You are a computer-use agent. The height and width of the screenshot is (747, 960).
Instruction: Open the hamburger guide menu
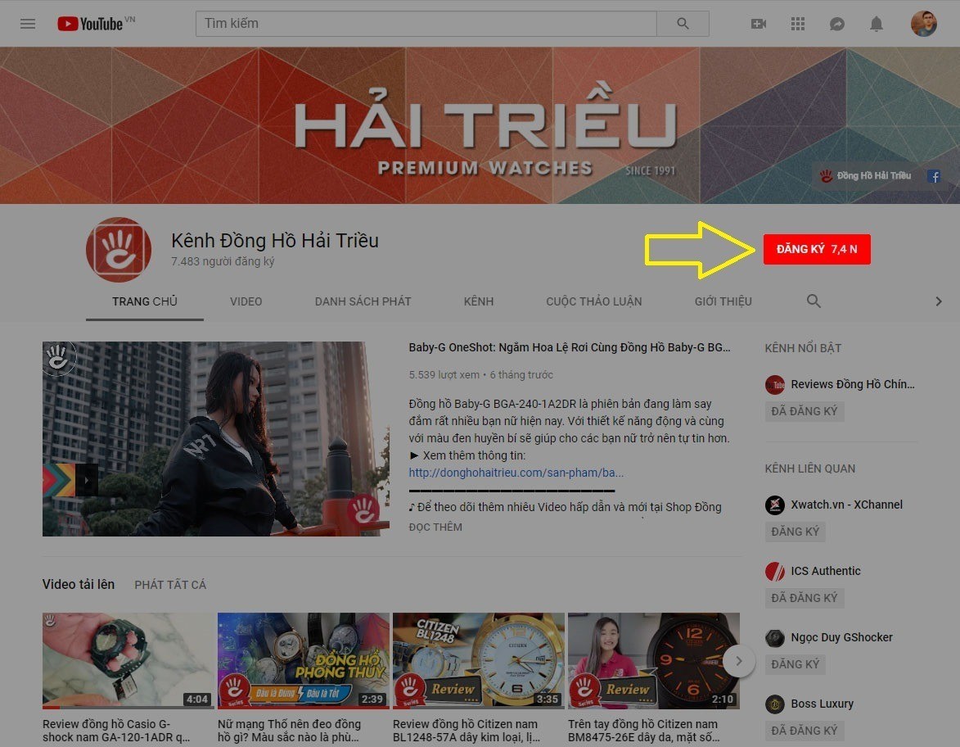pos(28,24)
